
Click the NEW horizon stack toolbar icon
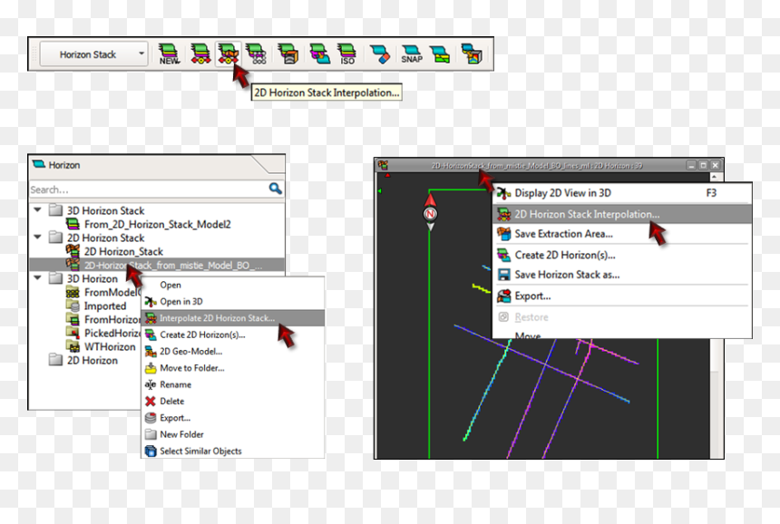click(x=169, y=53)
